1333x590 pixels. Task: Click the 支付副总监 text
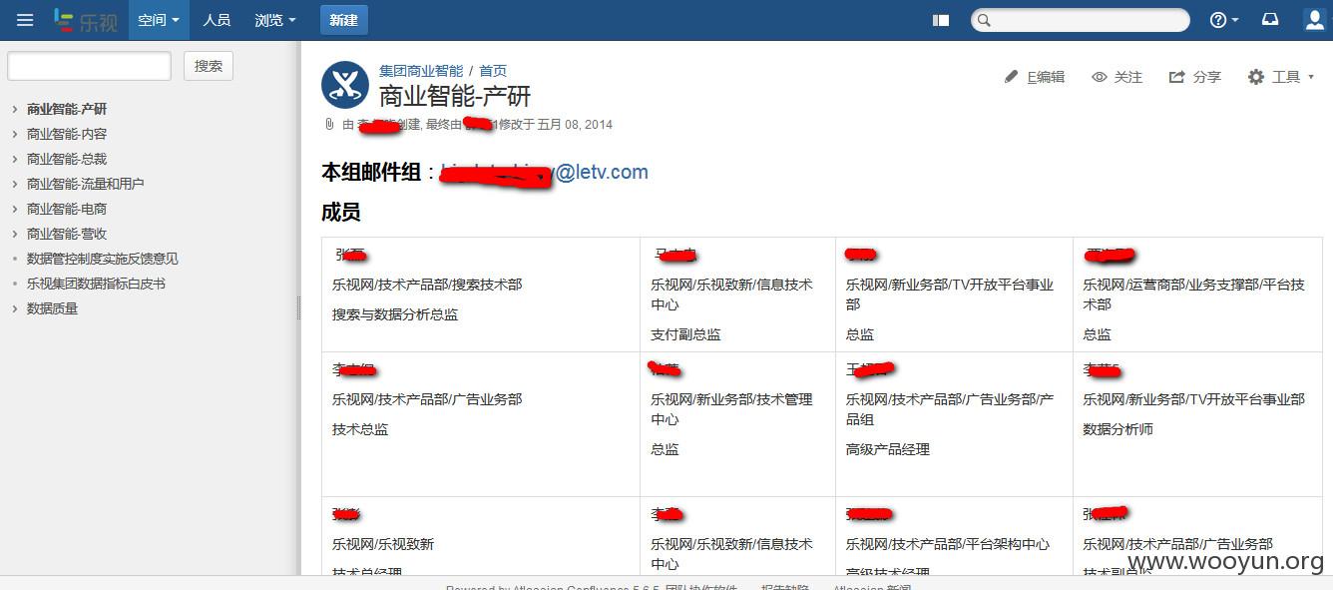686,334
